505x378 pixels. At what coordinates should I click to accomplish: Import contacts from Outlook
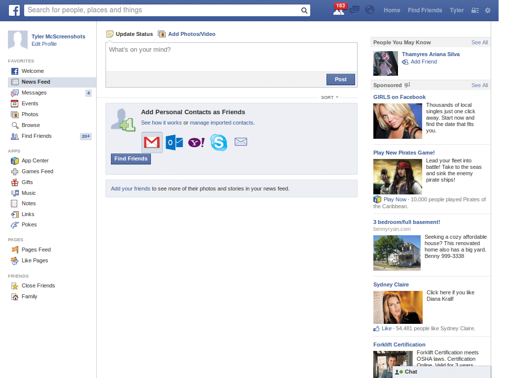click(174, 142)
